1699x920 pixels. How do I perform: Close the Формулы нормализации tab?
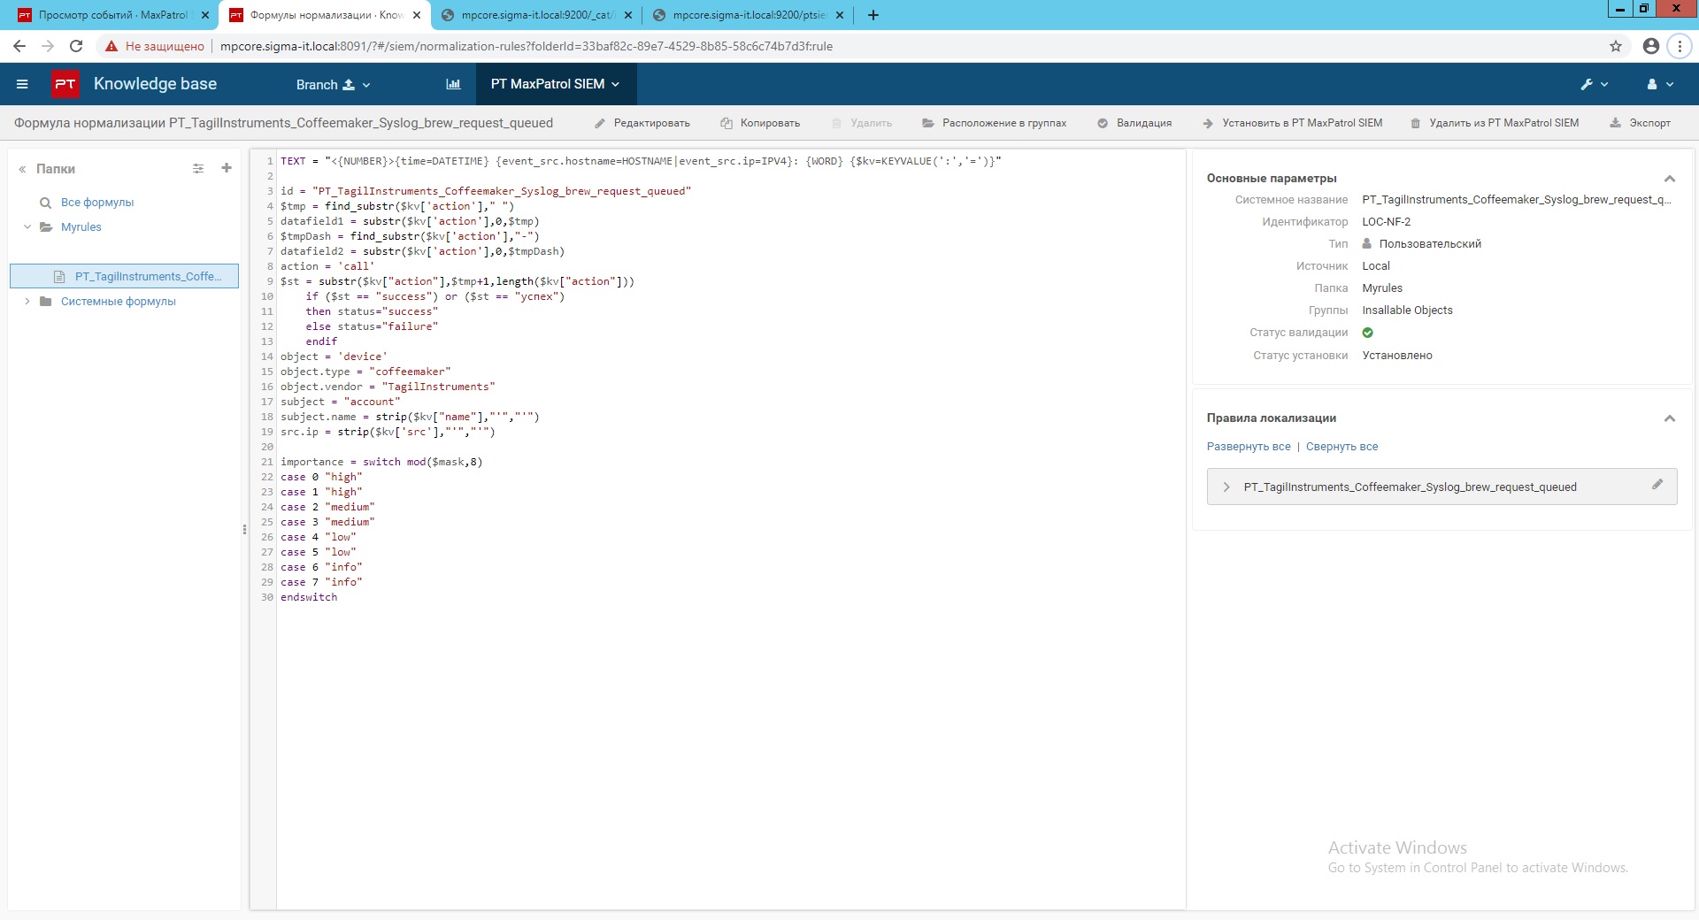(417, 15)
